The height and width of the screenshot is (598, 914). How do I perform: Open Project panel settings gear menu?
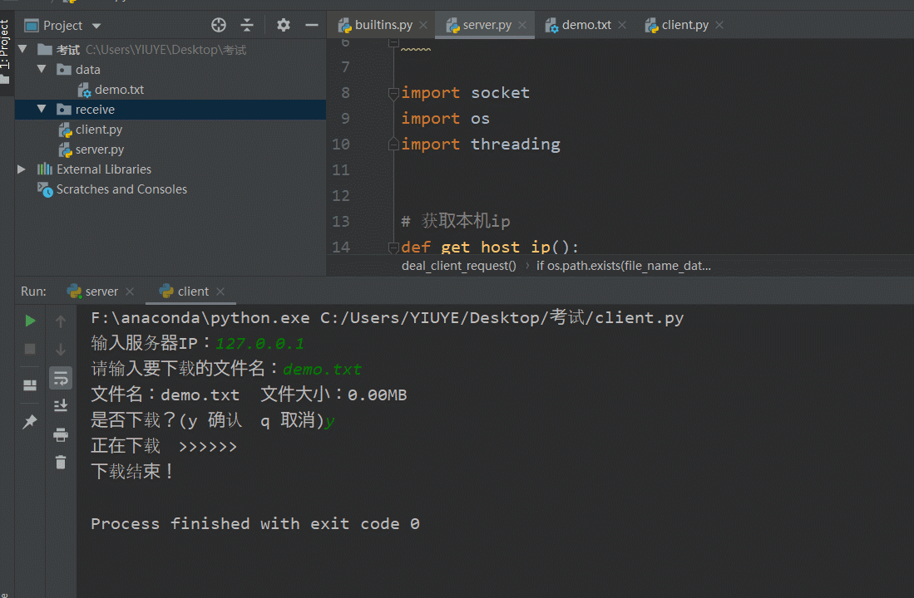(x=282, y=25)
